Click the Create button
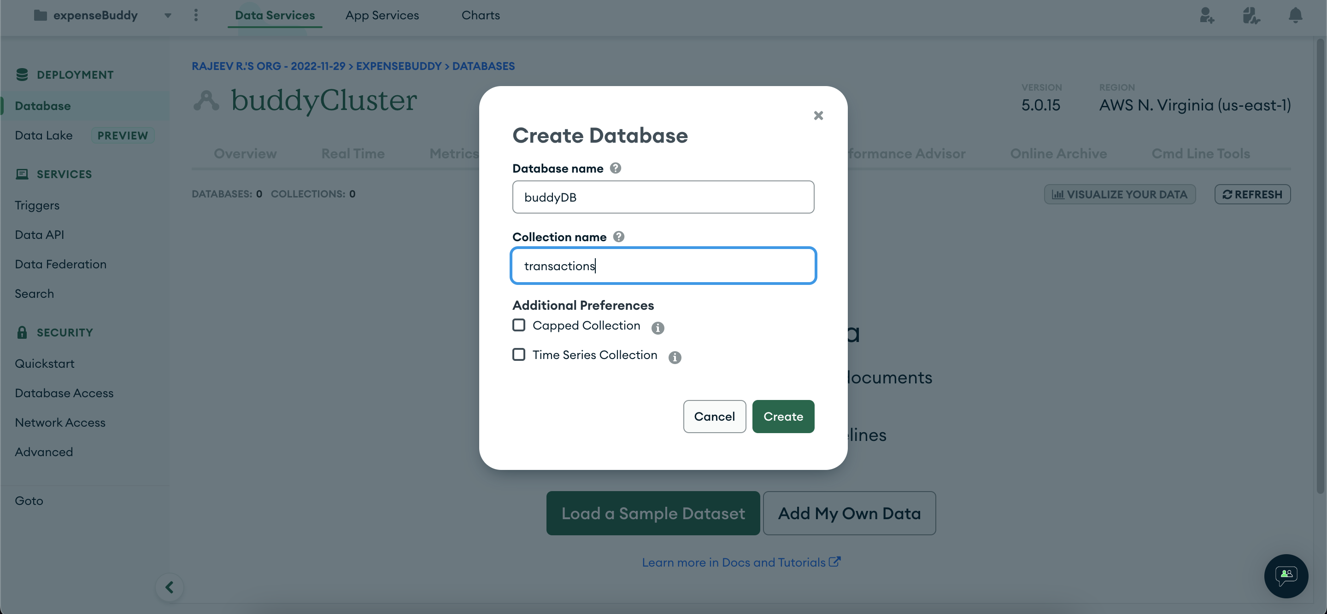This screenshot has width=1327, height=614. 783,417
